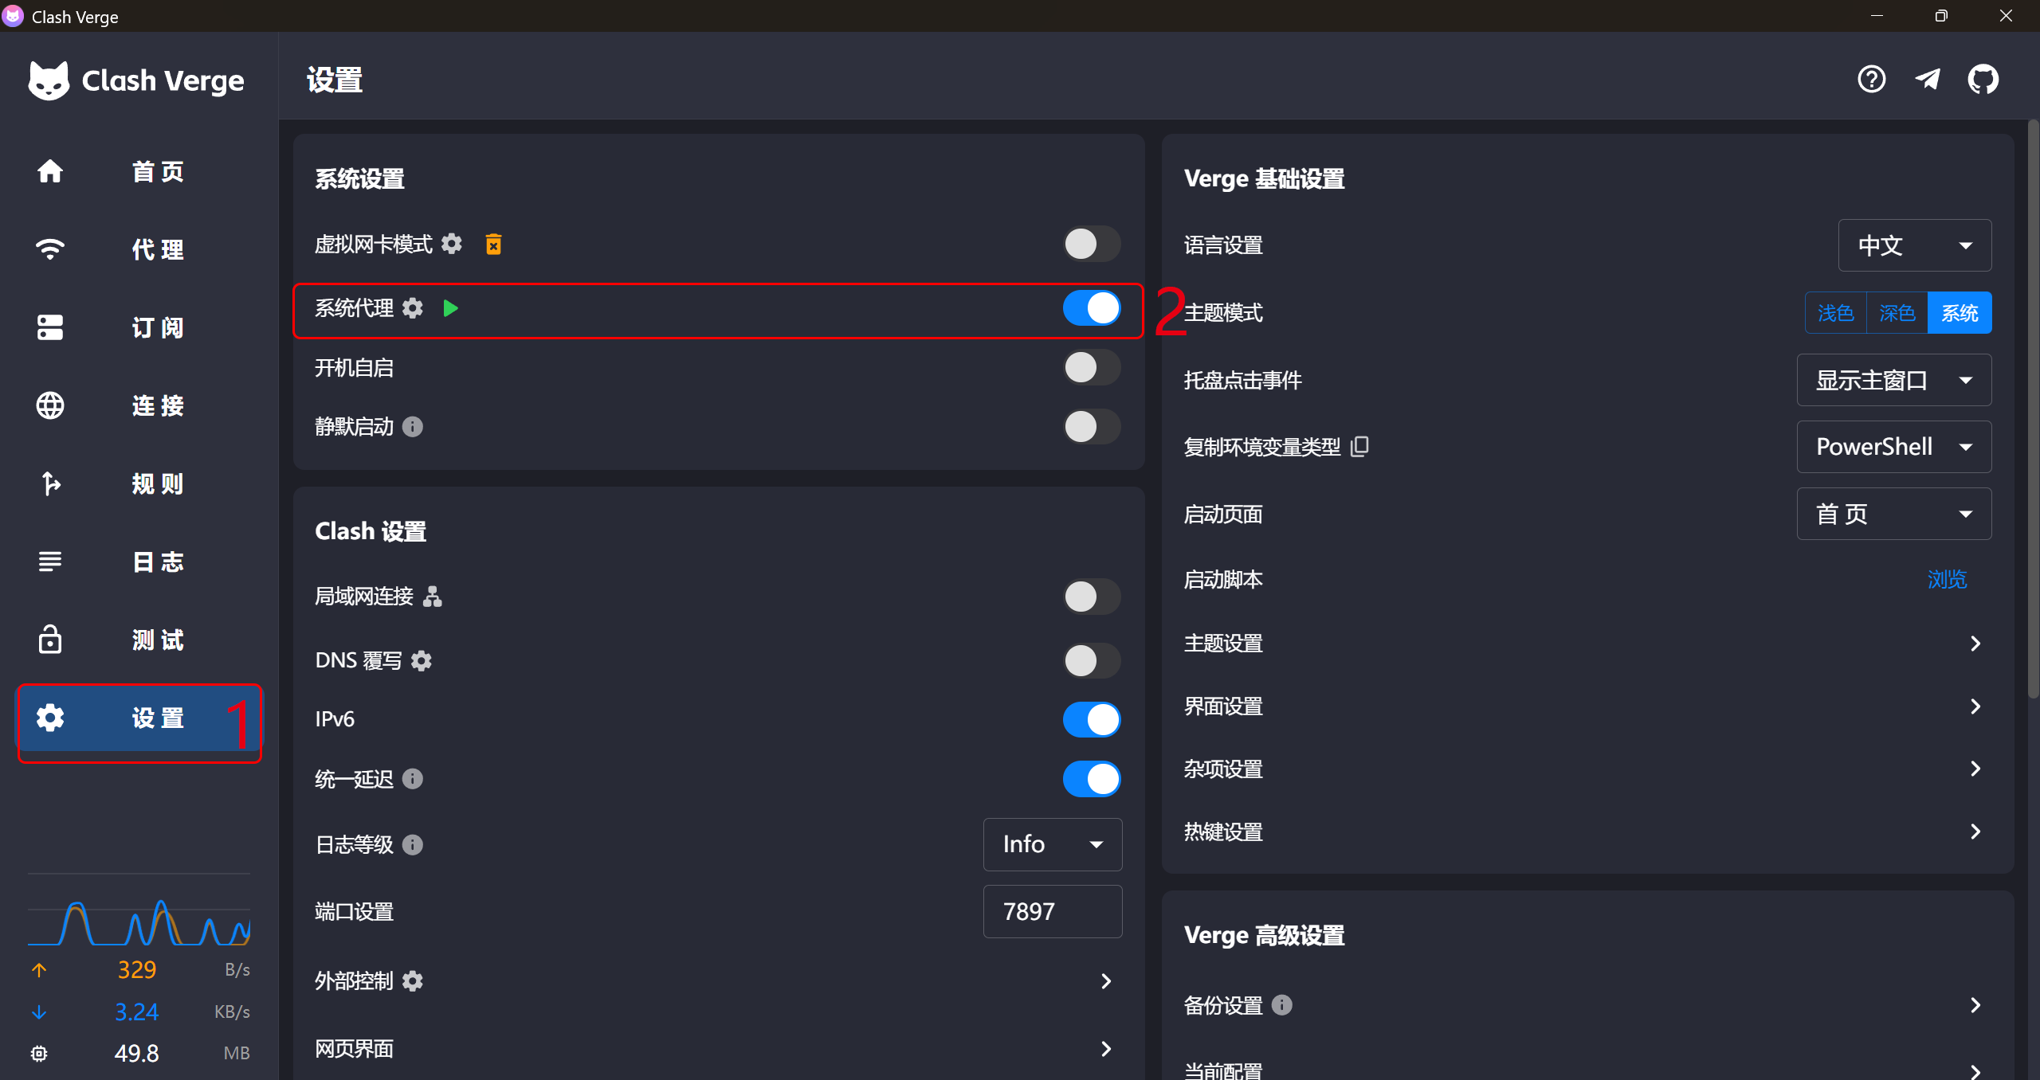Click the 端口设置 field showing 7897

coord(1052,911)
